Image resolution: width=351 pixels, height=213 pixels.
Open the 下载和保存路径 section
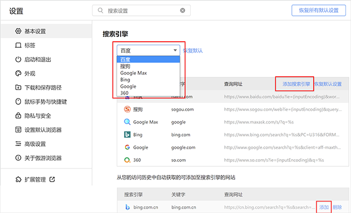(x=46, y=87)
